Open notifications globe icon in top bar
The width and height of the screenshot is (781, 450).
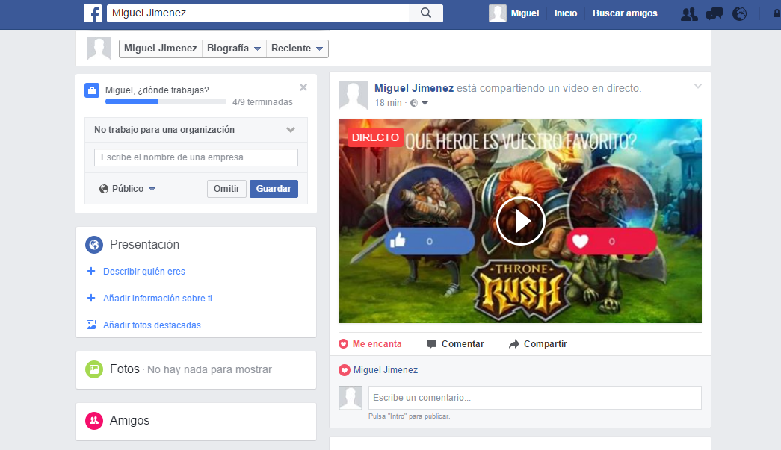tap(740, 14)
